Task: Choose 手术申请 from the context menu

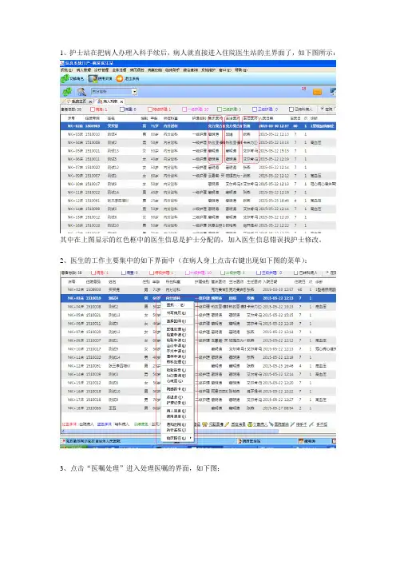Action: [176, 352]
